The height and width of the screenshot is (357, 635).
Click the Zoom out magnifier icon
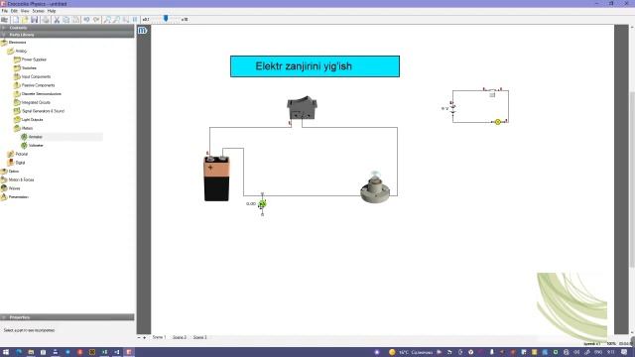coord(116,20)
